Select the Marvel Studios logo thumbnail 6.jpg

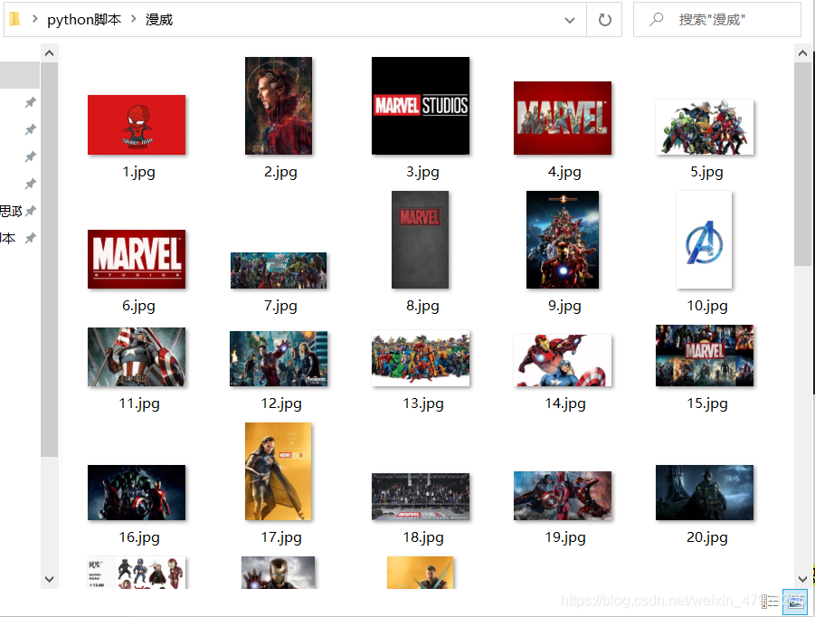(x=137, y=259)
